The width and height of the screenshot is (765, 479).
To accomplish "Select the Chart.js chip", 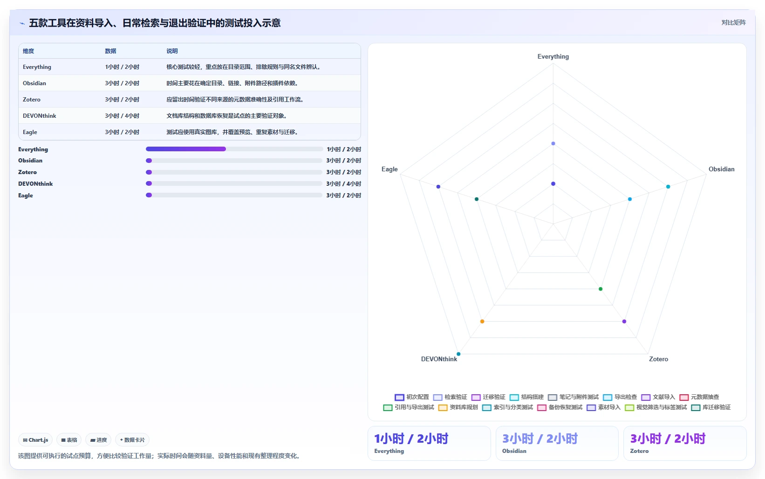I will [x=35, y=440].
